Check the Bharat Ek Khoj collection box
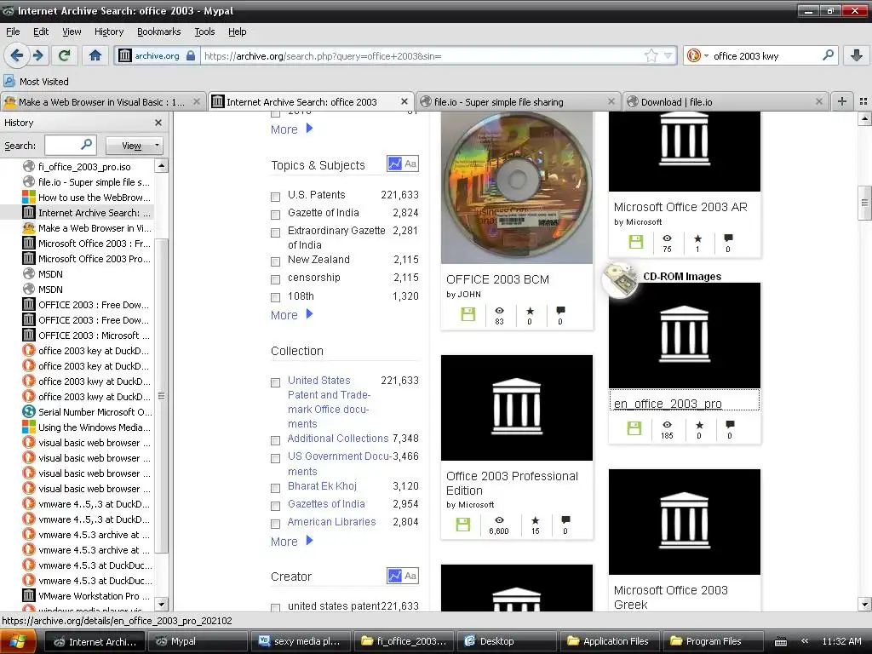Image resolution: width=872 pixels, height=654 pixels. click(275, 488)
